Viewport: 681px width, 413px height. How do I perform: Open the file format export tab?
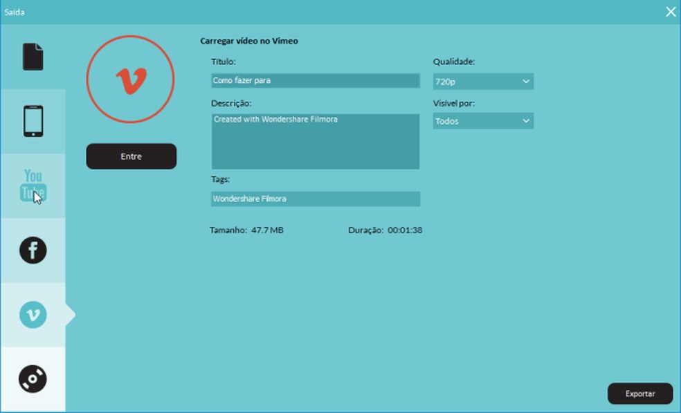coord(33,57)
